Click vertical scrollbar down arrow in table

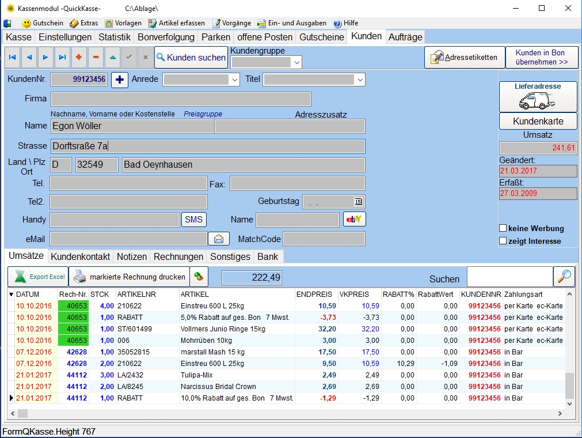569,403
